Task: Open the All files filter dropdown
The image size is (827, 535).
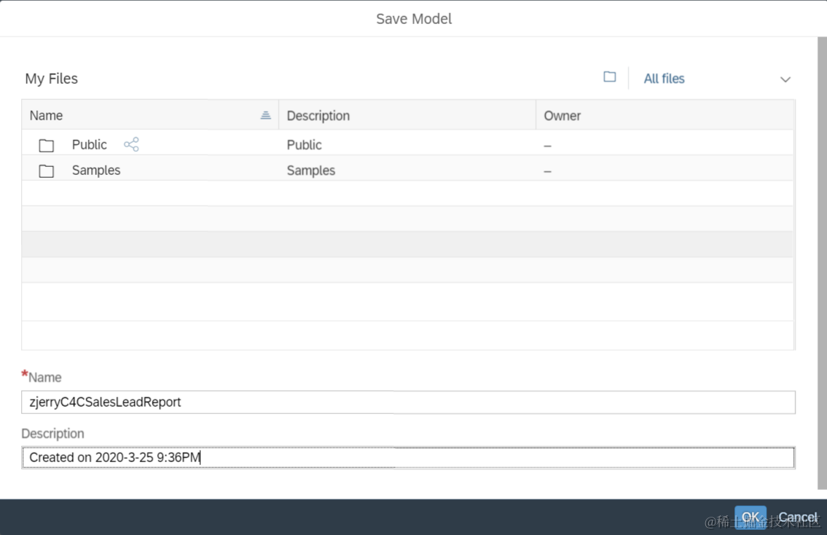Action: click(x=717, y=79)
